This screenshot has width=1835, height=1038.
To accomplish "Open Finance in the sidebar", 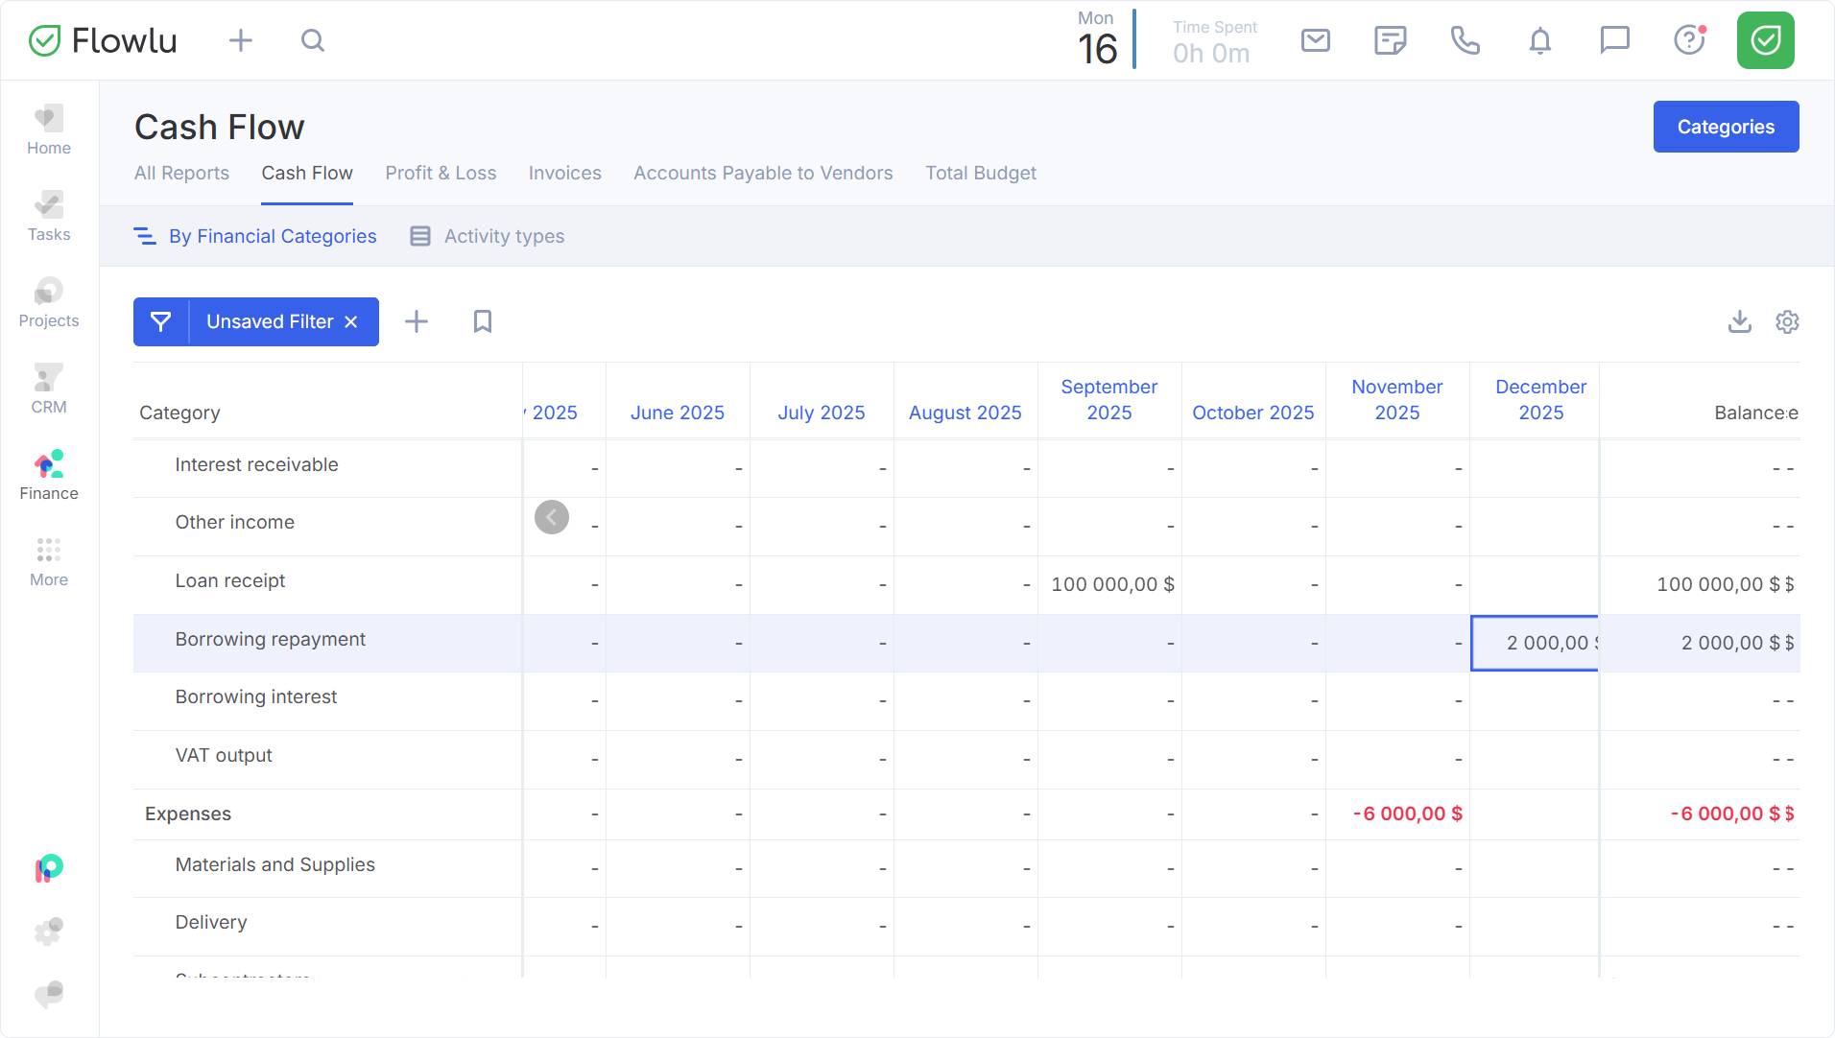I will click(49, 476).
